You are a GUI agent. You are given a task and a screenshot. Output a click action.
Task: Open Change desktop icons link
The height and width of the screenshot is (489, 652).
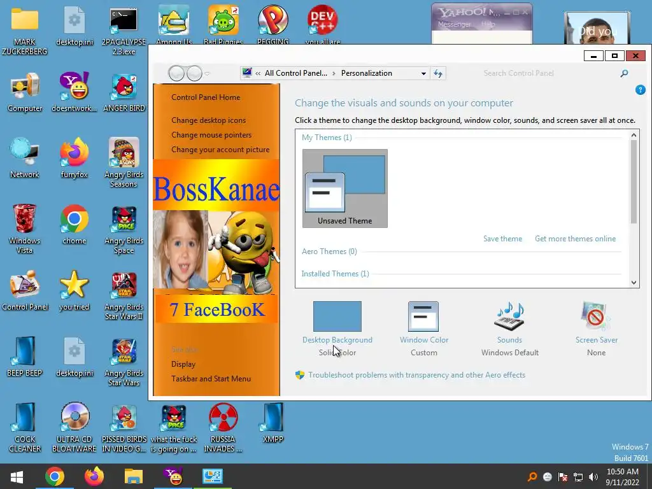tap(208, 120)
